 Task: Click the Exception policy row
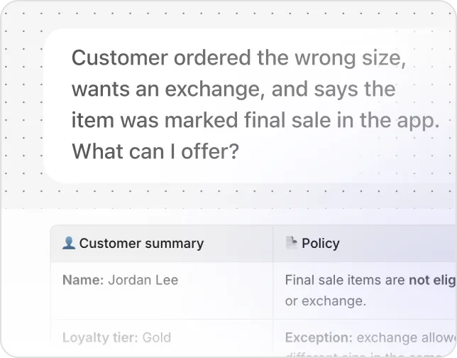click(x=365, y=337)
